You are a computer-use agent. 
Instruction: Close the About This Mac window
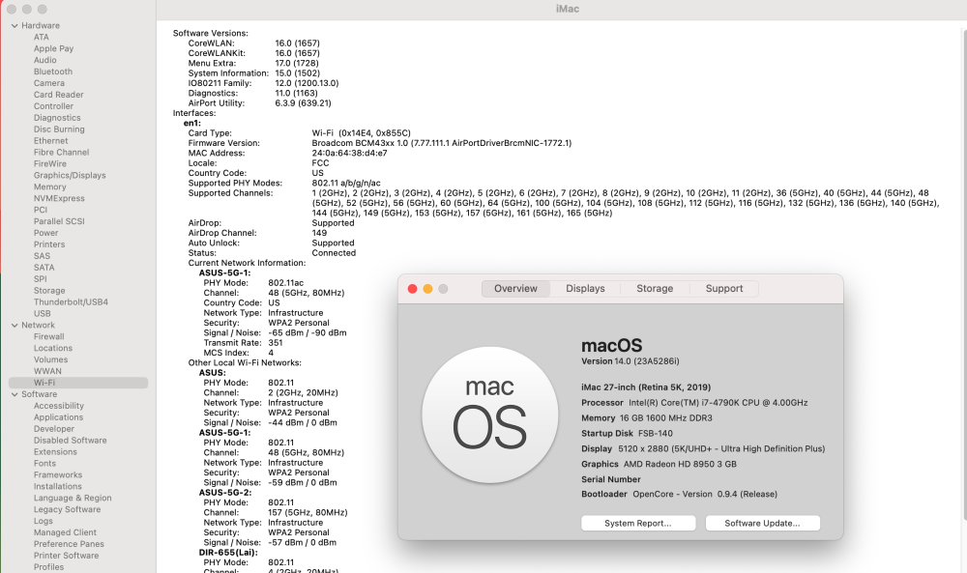413,288
